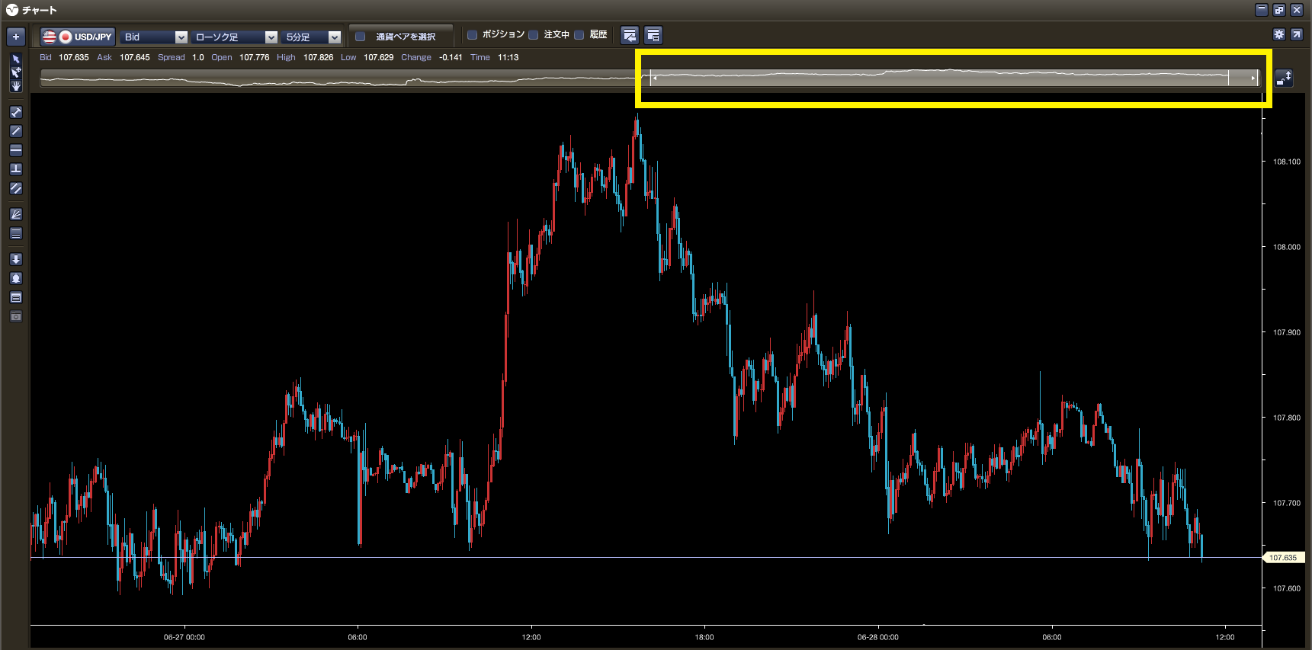Click the USD/JPY currency pair button
This screenshot has width=1312, height=650.
(x=78, y=37)
